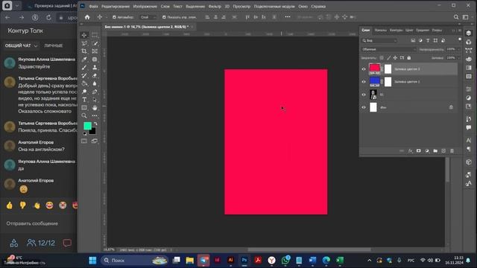Hide the top red color fill layer
The image size is (477, 268).
coord(364,69)
